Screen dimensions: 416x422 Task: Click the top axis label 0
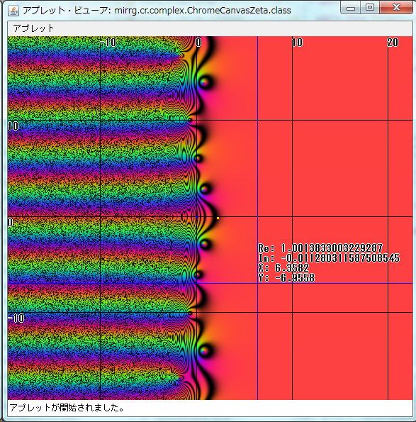coord(198,43)
